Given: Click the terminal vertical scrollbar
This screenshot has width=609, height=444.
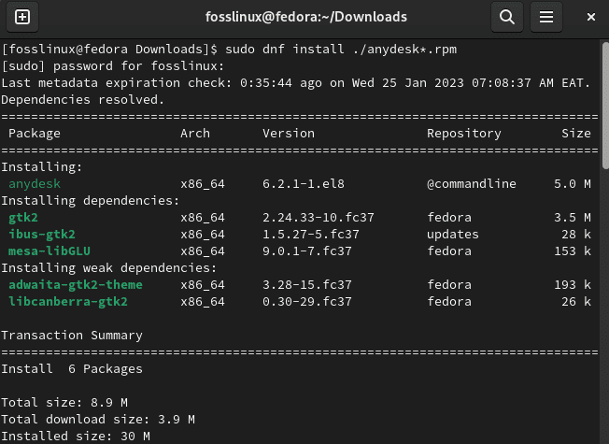Looking at the screenshot, I should click(x=605, y=105).
